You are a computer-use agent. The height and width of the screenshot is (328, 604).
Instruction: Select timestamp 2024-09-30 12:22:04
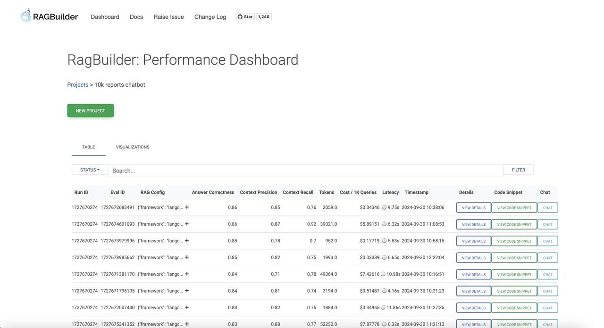point(423,257)
